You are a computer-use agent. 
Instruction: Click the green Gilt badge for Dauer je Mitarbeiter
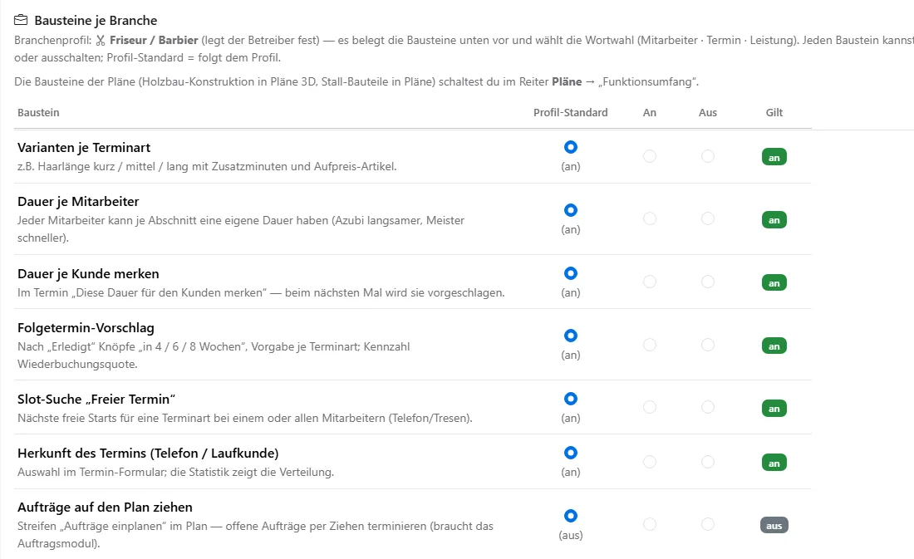click(x=774, y=220)
